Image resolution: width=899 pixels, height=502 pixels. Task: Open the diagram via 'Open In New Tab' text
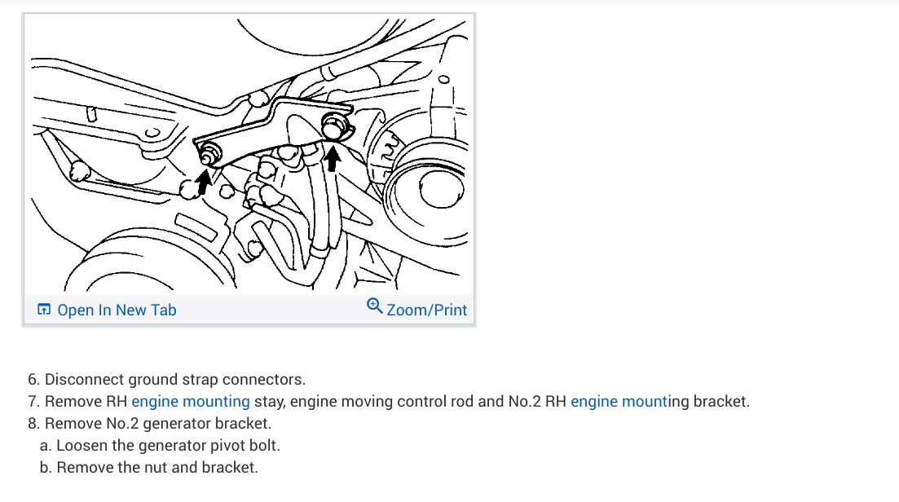pos(117,310)
